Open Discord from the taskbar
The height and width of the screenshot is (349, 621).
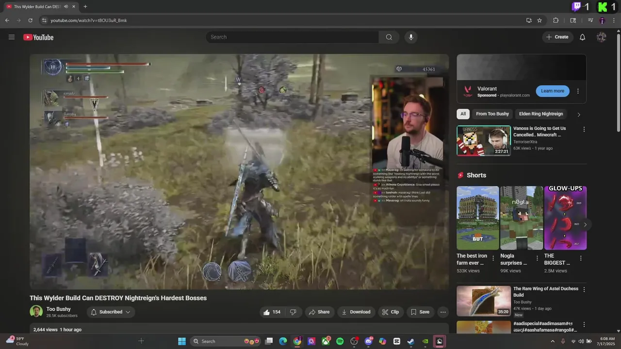[368, 341]
